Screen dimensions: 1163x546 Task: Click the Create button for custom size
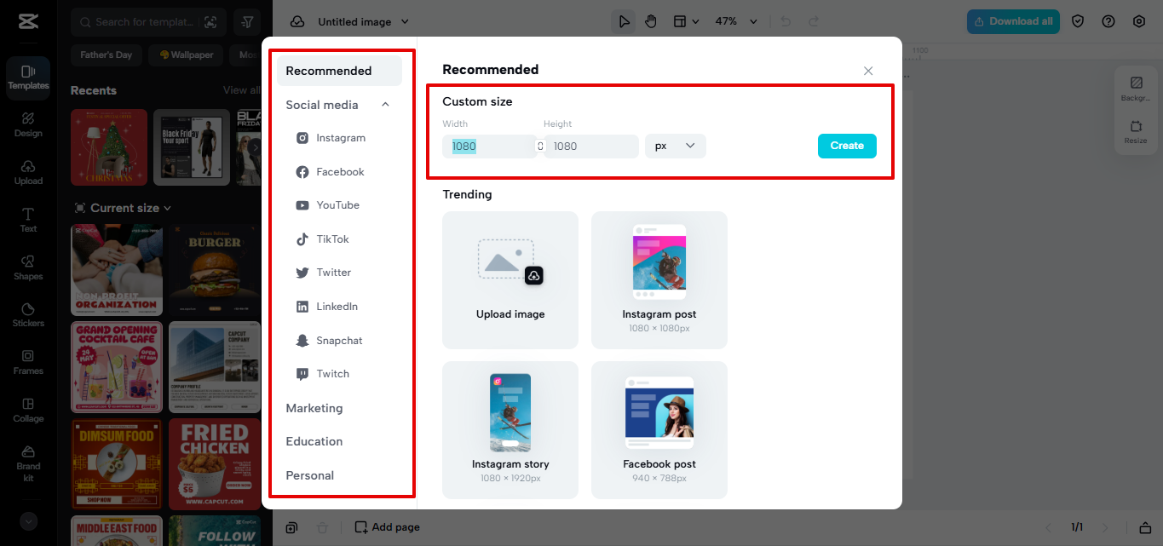tap(846, 146)
